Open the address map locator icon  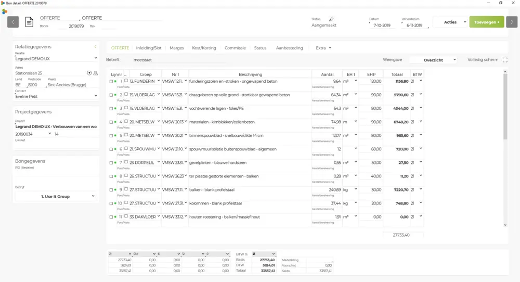click(x=89, y=73)
